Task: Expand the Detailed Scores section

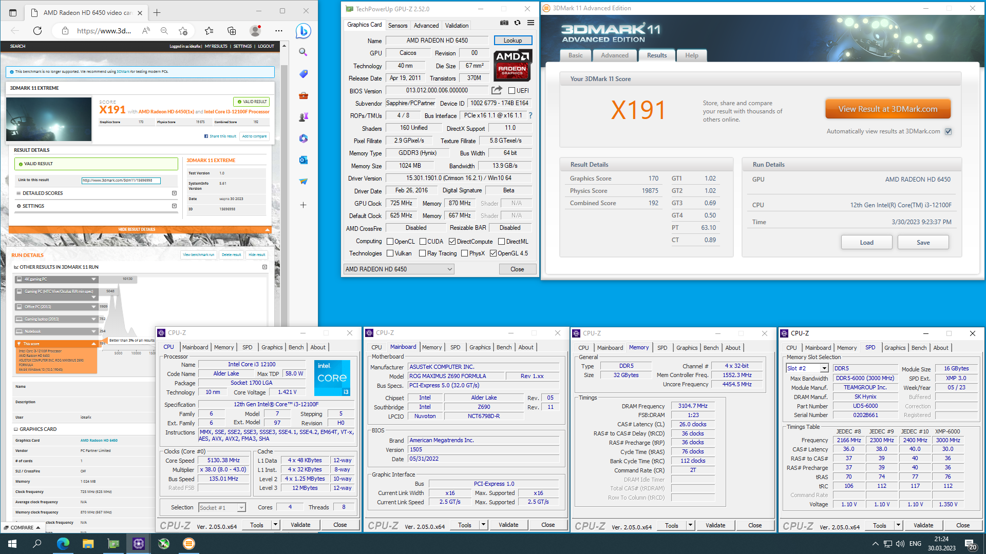Action: pos(174,193)
